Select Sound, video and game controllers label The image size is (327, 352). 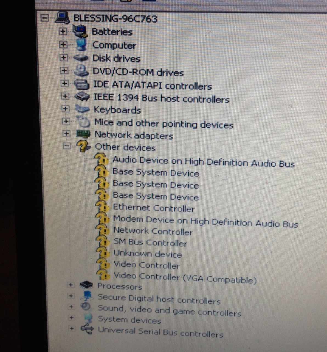(x=170, y=310)
